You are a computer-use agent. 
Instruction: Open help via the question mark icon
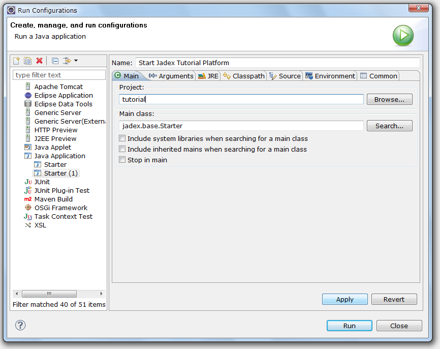20,325
